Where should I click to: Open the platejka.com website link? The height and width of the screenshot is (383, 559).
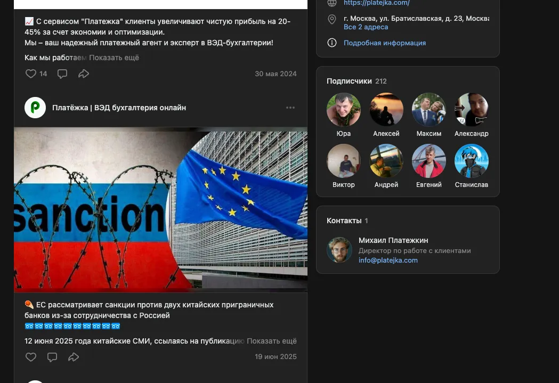tap(376, 3)
